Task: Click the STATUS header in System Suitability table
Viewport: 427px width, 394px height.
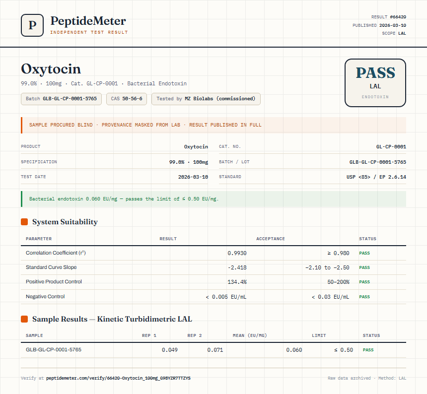Action: (367, 239)
